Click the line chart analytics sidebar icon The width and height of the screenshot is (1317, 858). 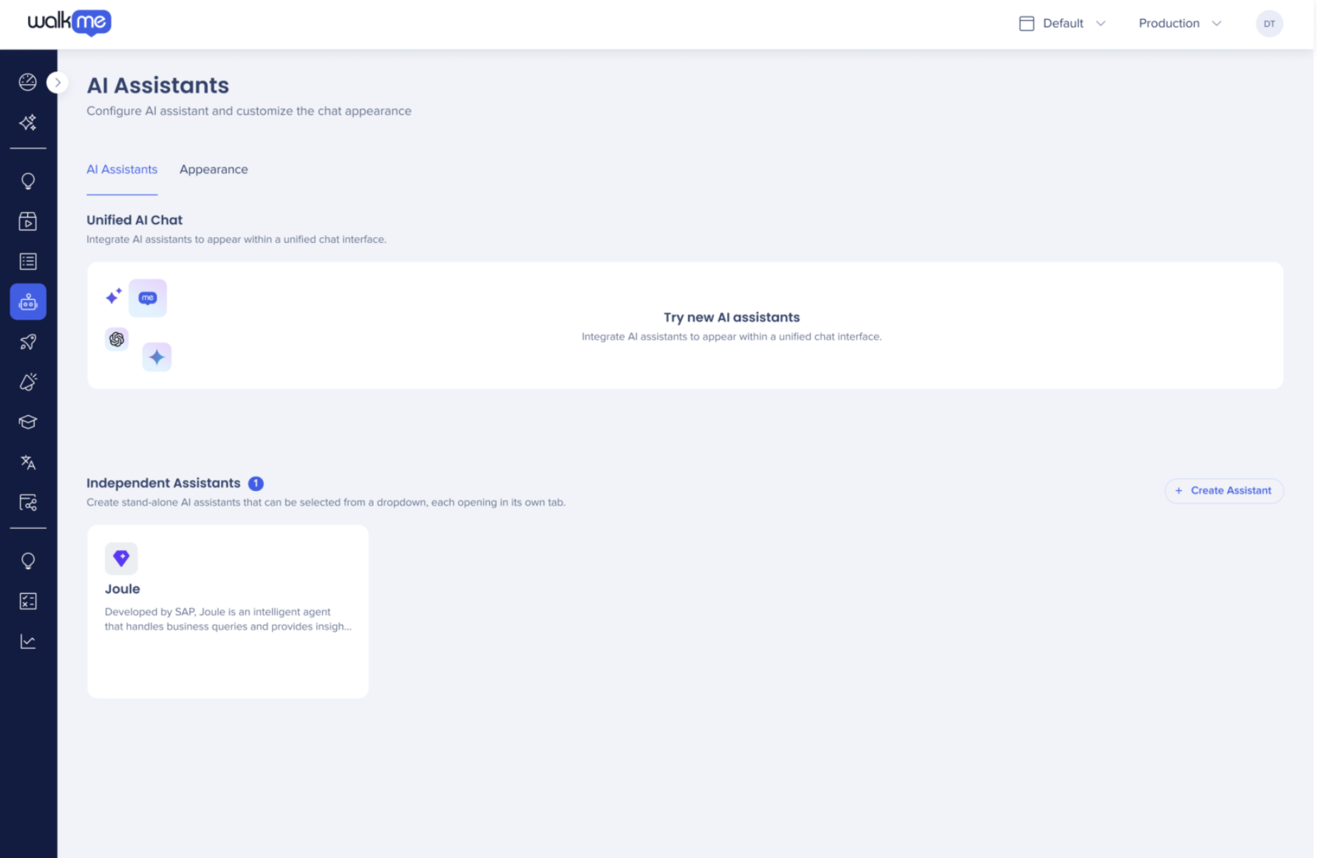(28, 642)
